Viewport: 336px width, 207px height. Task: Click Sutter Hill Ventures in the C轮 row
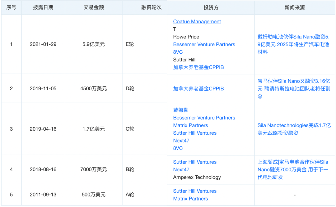195,133
